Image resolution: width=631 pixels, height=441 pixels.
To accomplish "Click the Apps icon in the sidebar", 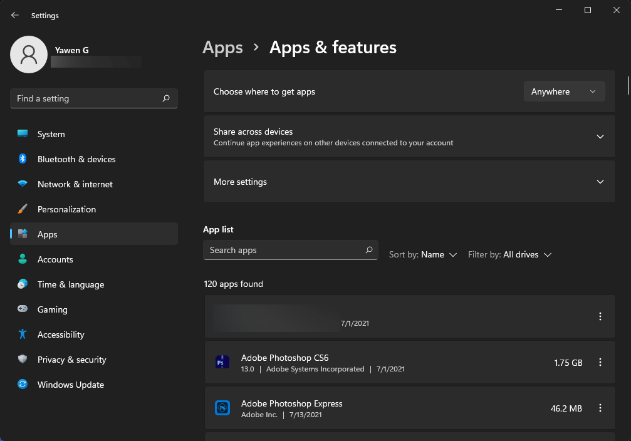I will (x=23, y=234).
